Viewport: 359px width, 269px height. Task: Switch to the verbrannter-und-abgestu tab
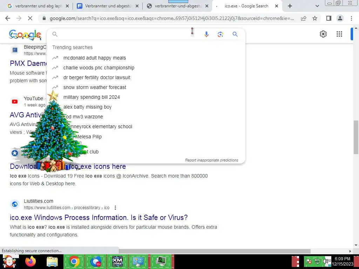pyautogui.click(x=178, y=6)
